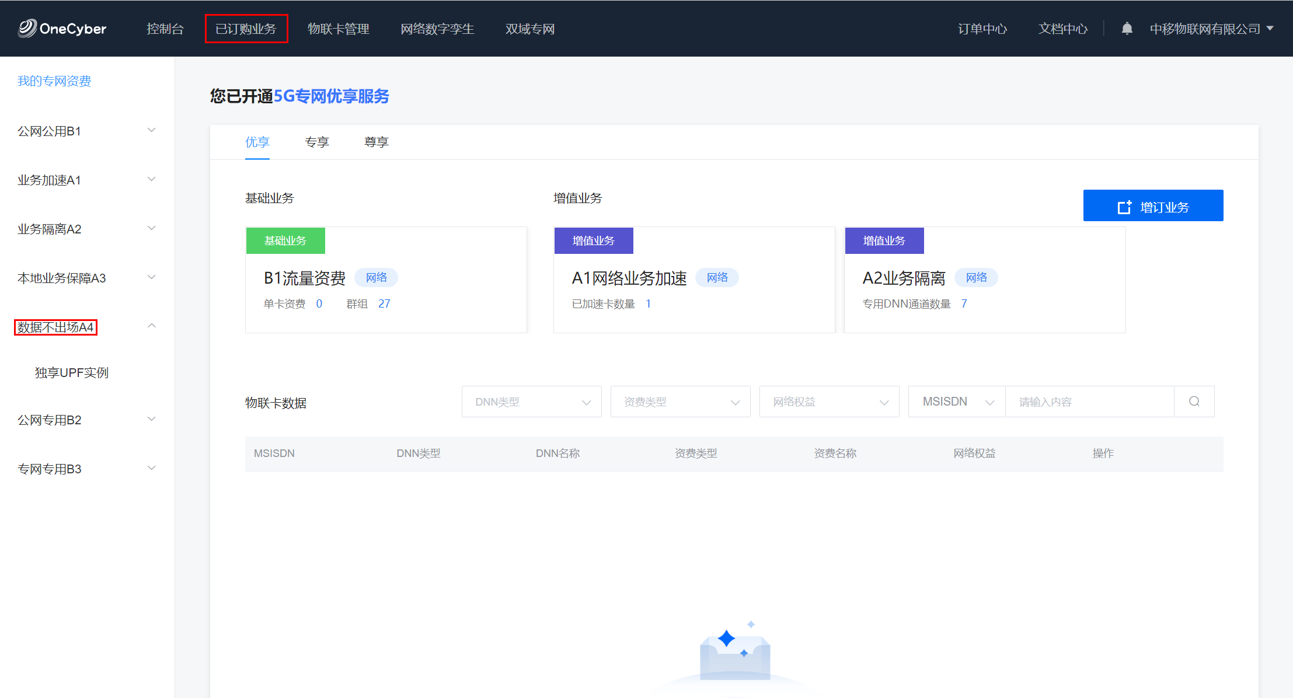Switch to the 专享 tab
1293x698 pixels.
(317, 142)
